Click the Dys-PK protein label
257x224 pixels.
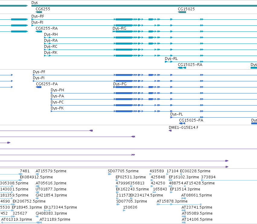coord(57,108)
